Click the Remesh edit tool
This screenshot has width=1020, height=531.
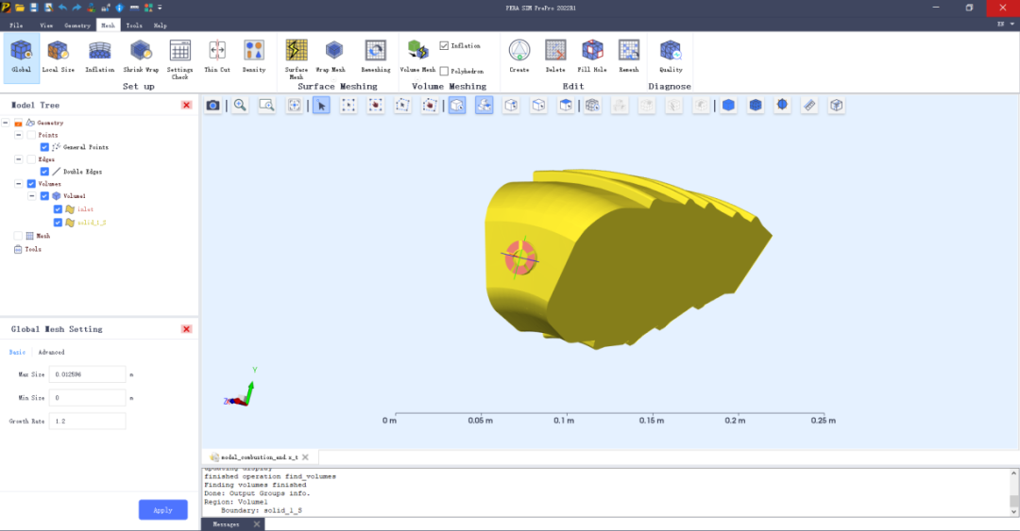pyautogui.click(x=628, y=58)
